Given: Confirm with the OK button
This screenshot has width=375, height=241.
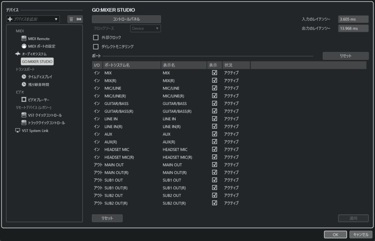Looking at the screenshot, I should pyautogui.click(x=335, y=234).
